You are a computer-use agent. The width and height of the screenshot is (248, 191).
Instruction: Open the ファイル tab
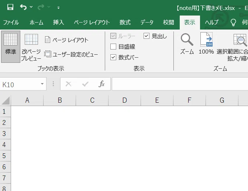pyautogui.click(x=11, y=22)
